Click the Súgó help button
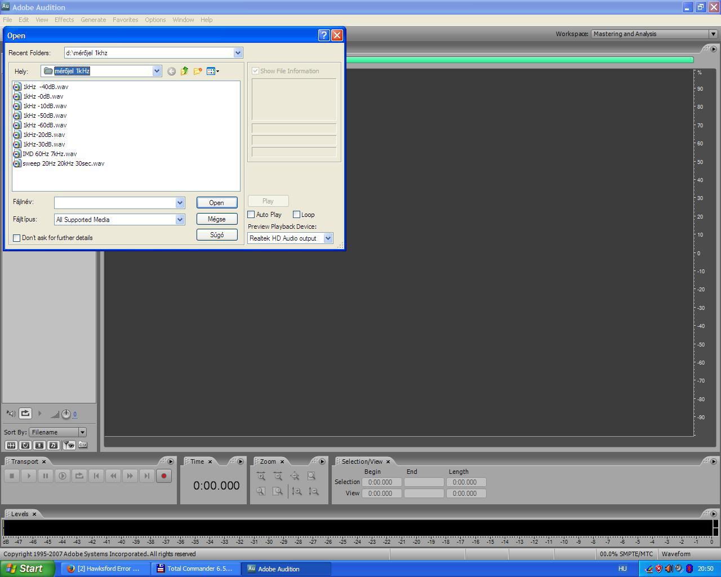 tap(217, 235)
